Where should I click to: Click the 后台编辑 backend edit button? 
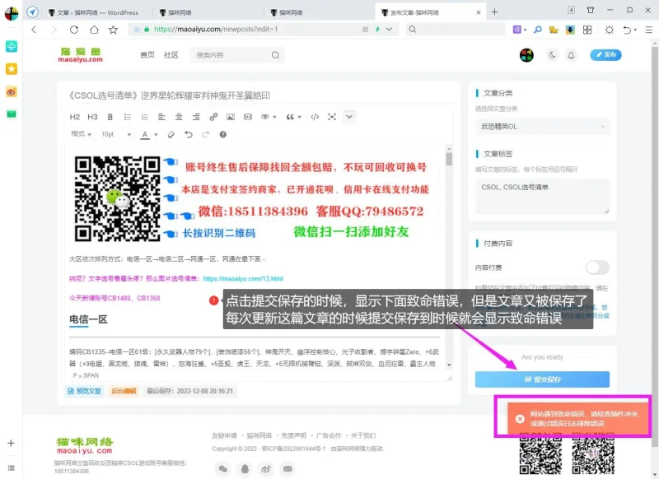pos(124,391)
